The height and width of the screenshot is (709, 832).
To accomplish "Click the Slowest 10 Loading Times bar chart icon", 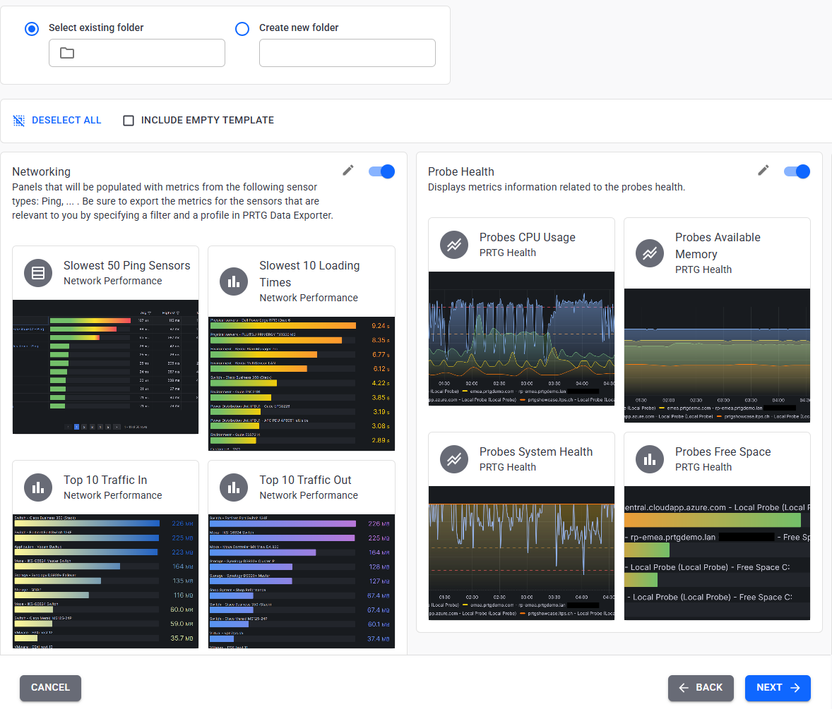I will click(x=234, y=281).
